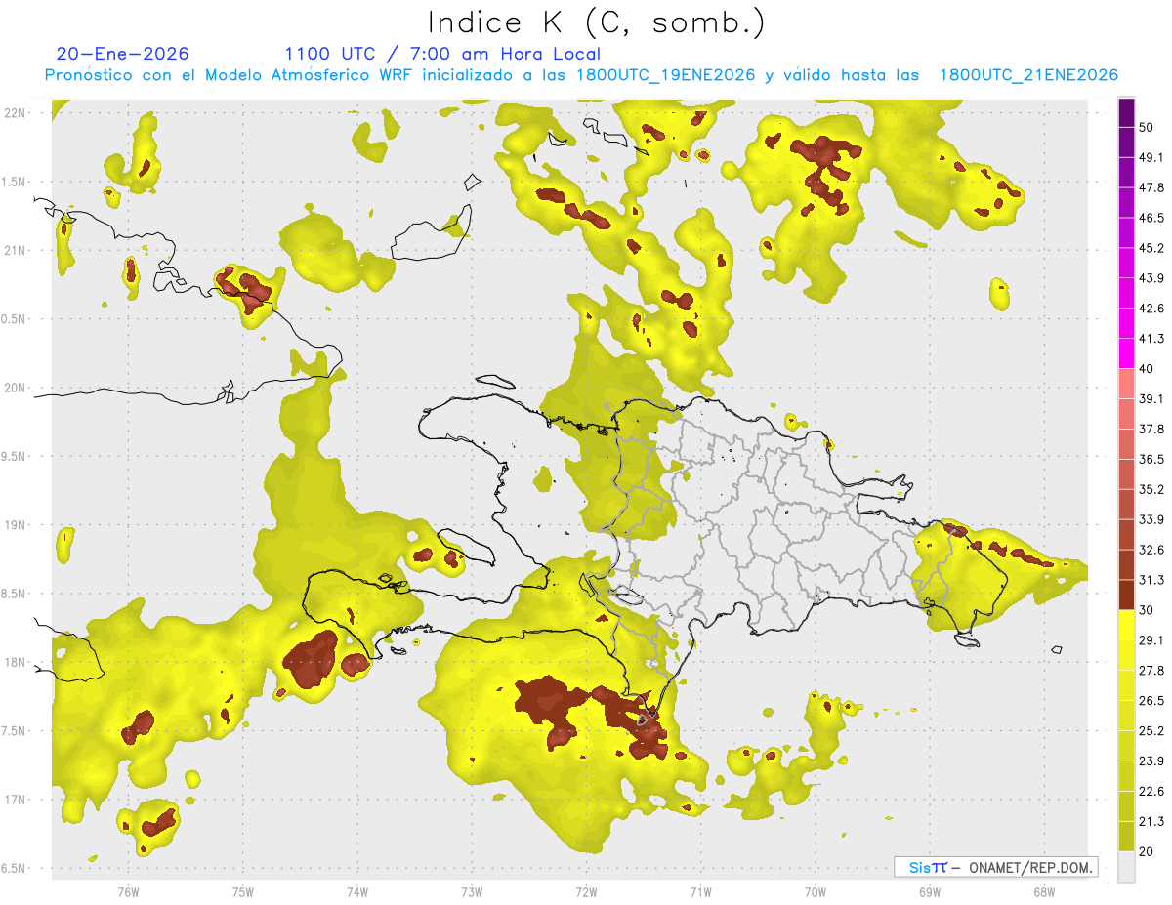Image resolution: width=1172 pixels, height=905 pixels.
Task: Select the '75W' longitude label
Action: pyautogui.click(x=242, y=891)
